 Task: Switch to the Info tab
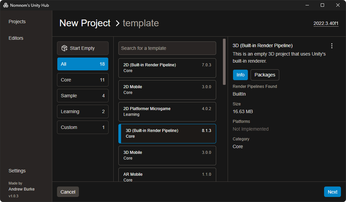(x=240, y=75)
